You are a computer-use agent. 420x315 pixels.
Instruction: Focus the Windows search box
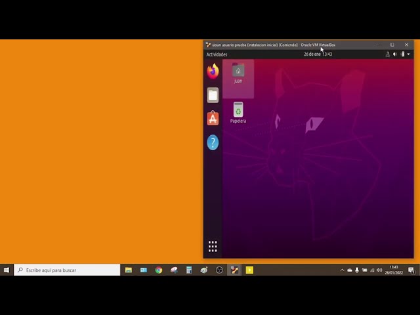point(67,270)
